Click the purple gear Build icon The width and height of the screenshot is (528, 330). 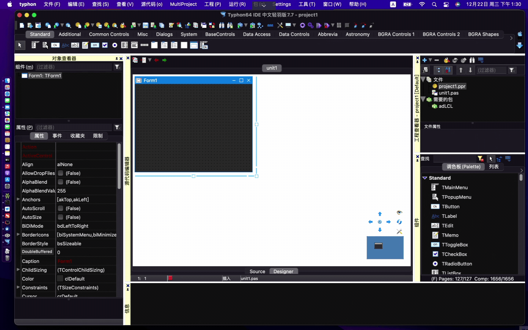click(x=302, y=25)
